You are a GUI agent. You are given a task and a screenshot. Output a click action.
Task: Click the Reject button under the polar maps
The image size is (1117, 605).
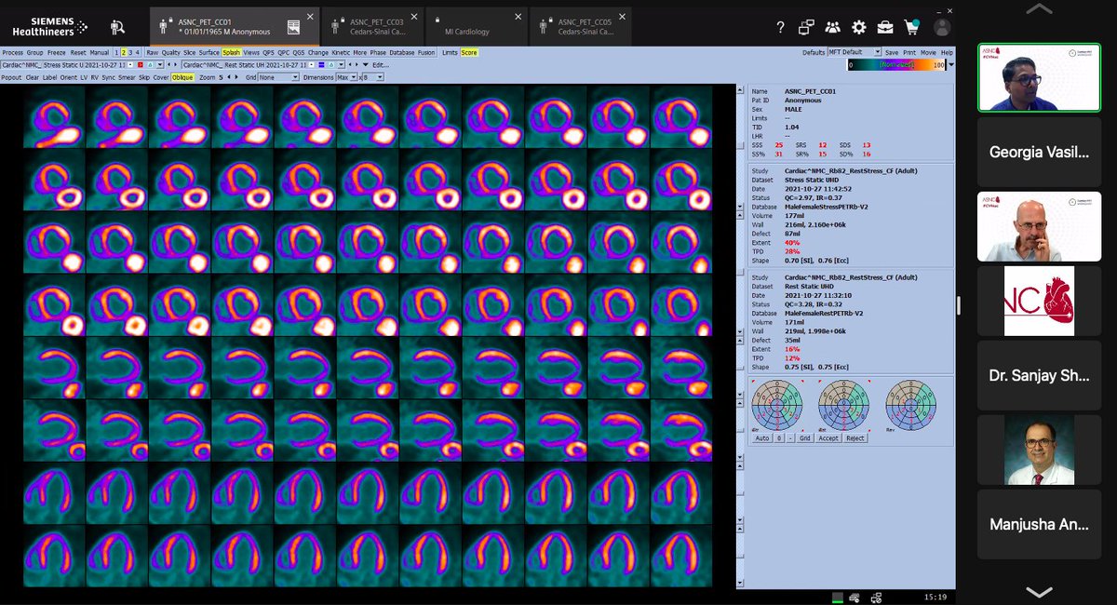[x=855, y=438]
